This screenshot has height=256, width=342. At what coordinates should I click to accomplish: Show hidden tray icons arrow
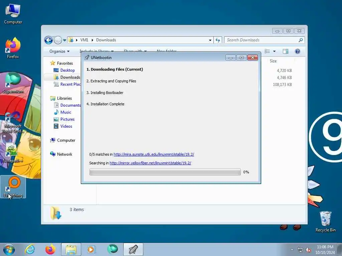point(292,250)
